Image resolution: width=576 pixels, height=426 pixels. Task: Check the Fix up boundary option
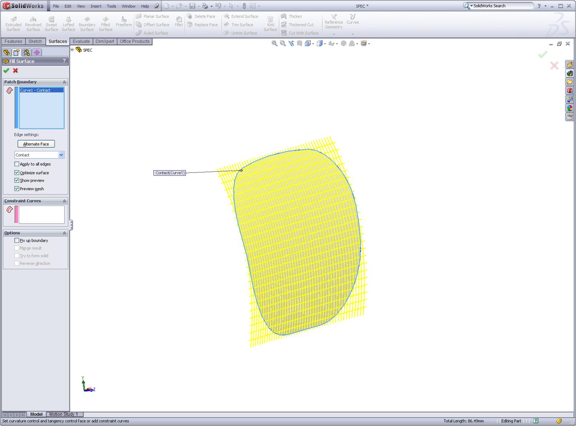coord(17,240)
